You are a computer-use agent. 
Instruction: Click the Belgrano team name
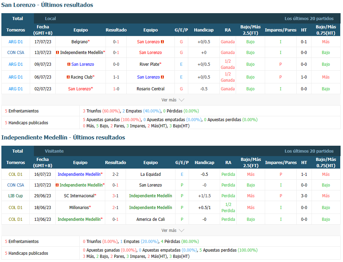79,42
